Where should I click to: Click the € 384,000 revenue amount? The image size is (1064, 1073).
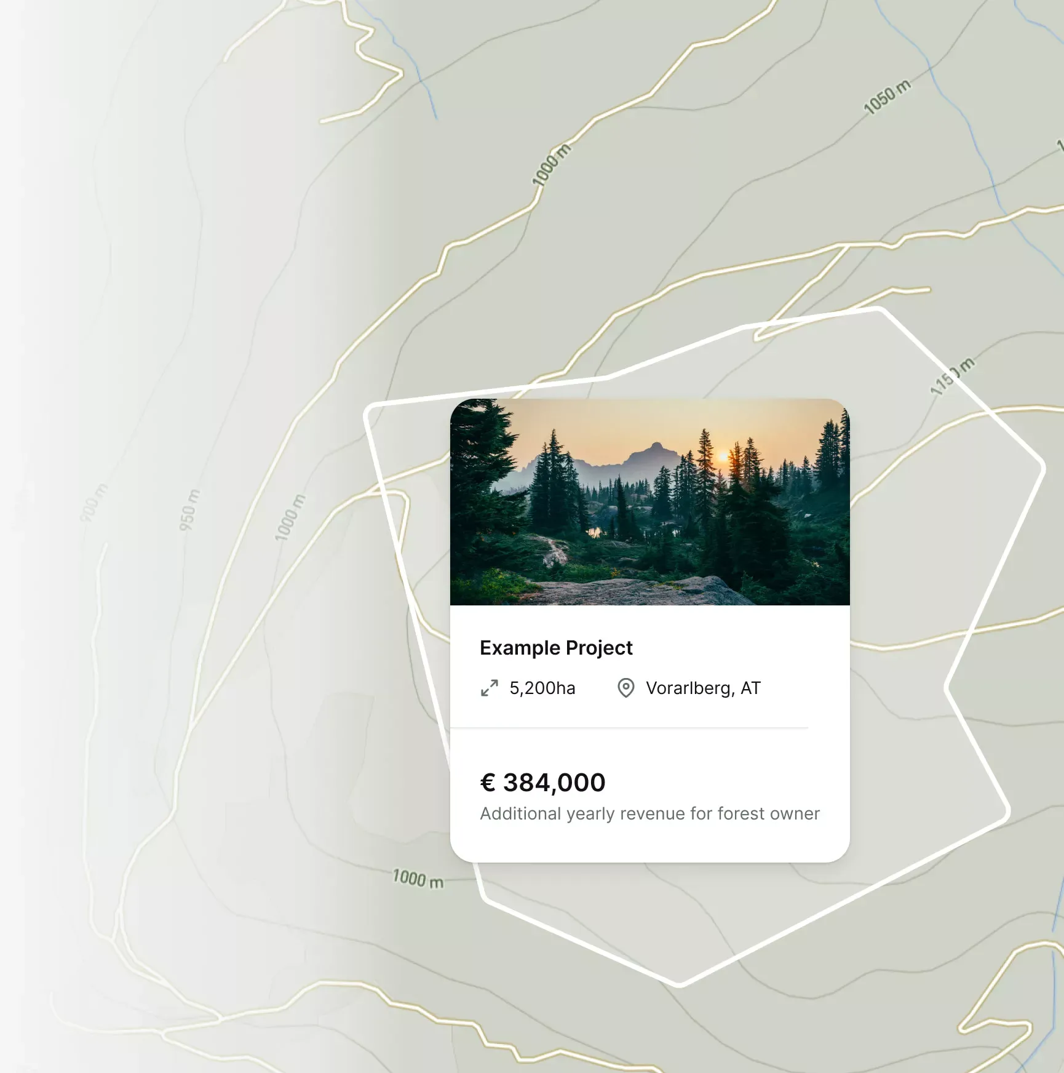pyautogui.click(x=542, y=783)
